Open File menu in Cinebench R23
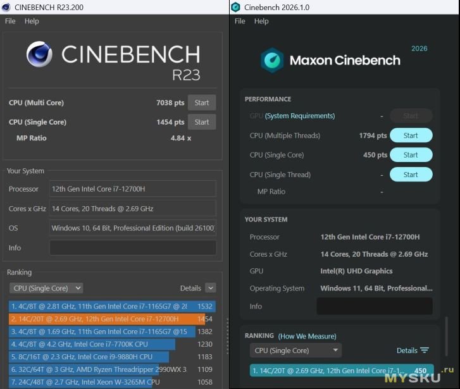460x389 pixels. 10,21
